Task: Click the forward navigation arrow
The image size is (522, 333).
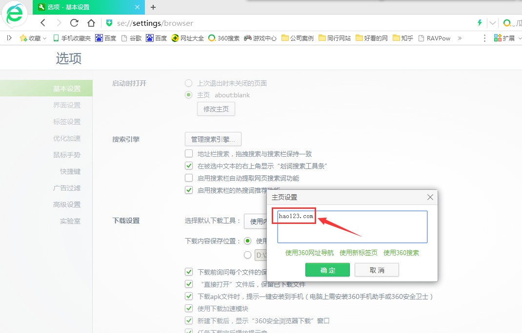Action: 59,23
